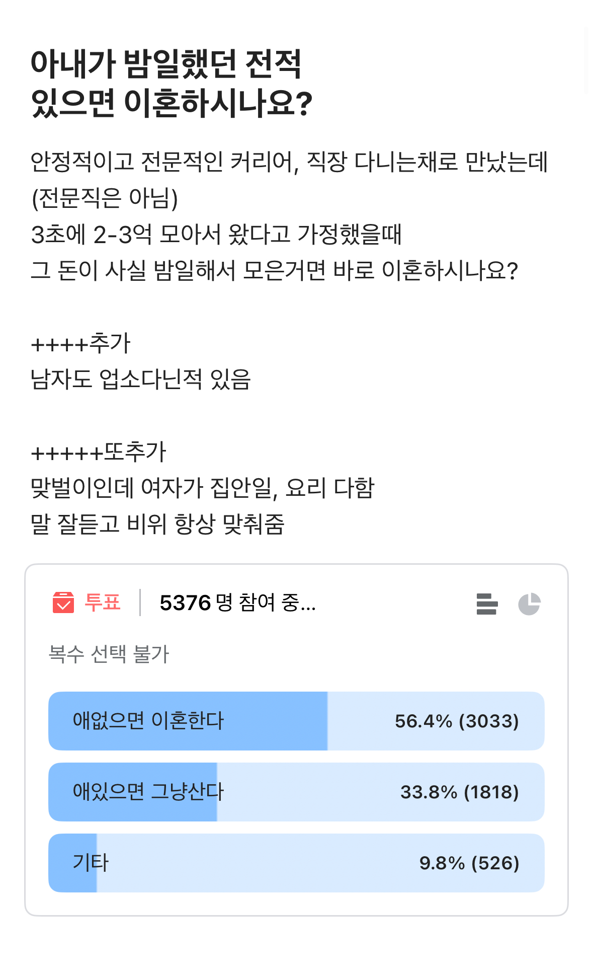This screenshot has width=593, height=977.
Task: Click the scrollbar on the right edge
Action: click(x=586, y=60)
